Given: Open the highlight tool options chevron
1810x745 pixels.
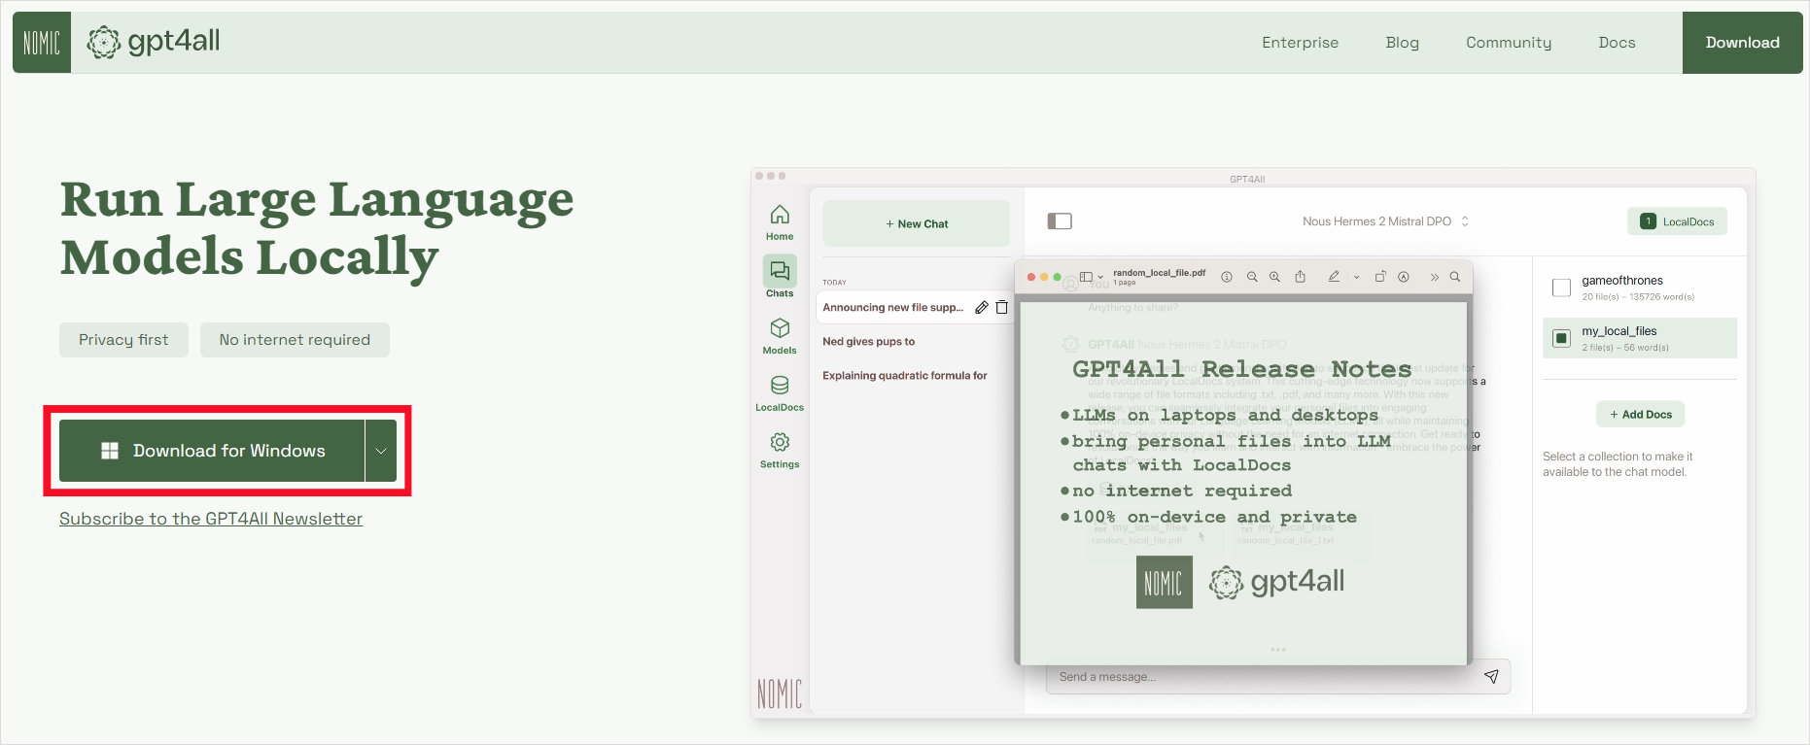Looking at the screenshot, I should [x=1356, y=277].
